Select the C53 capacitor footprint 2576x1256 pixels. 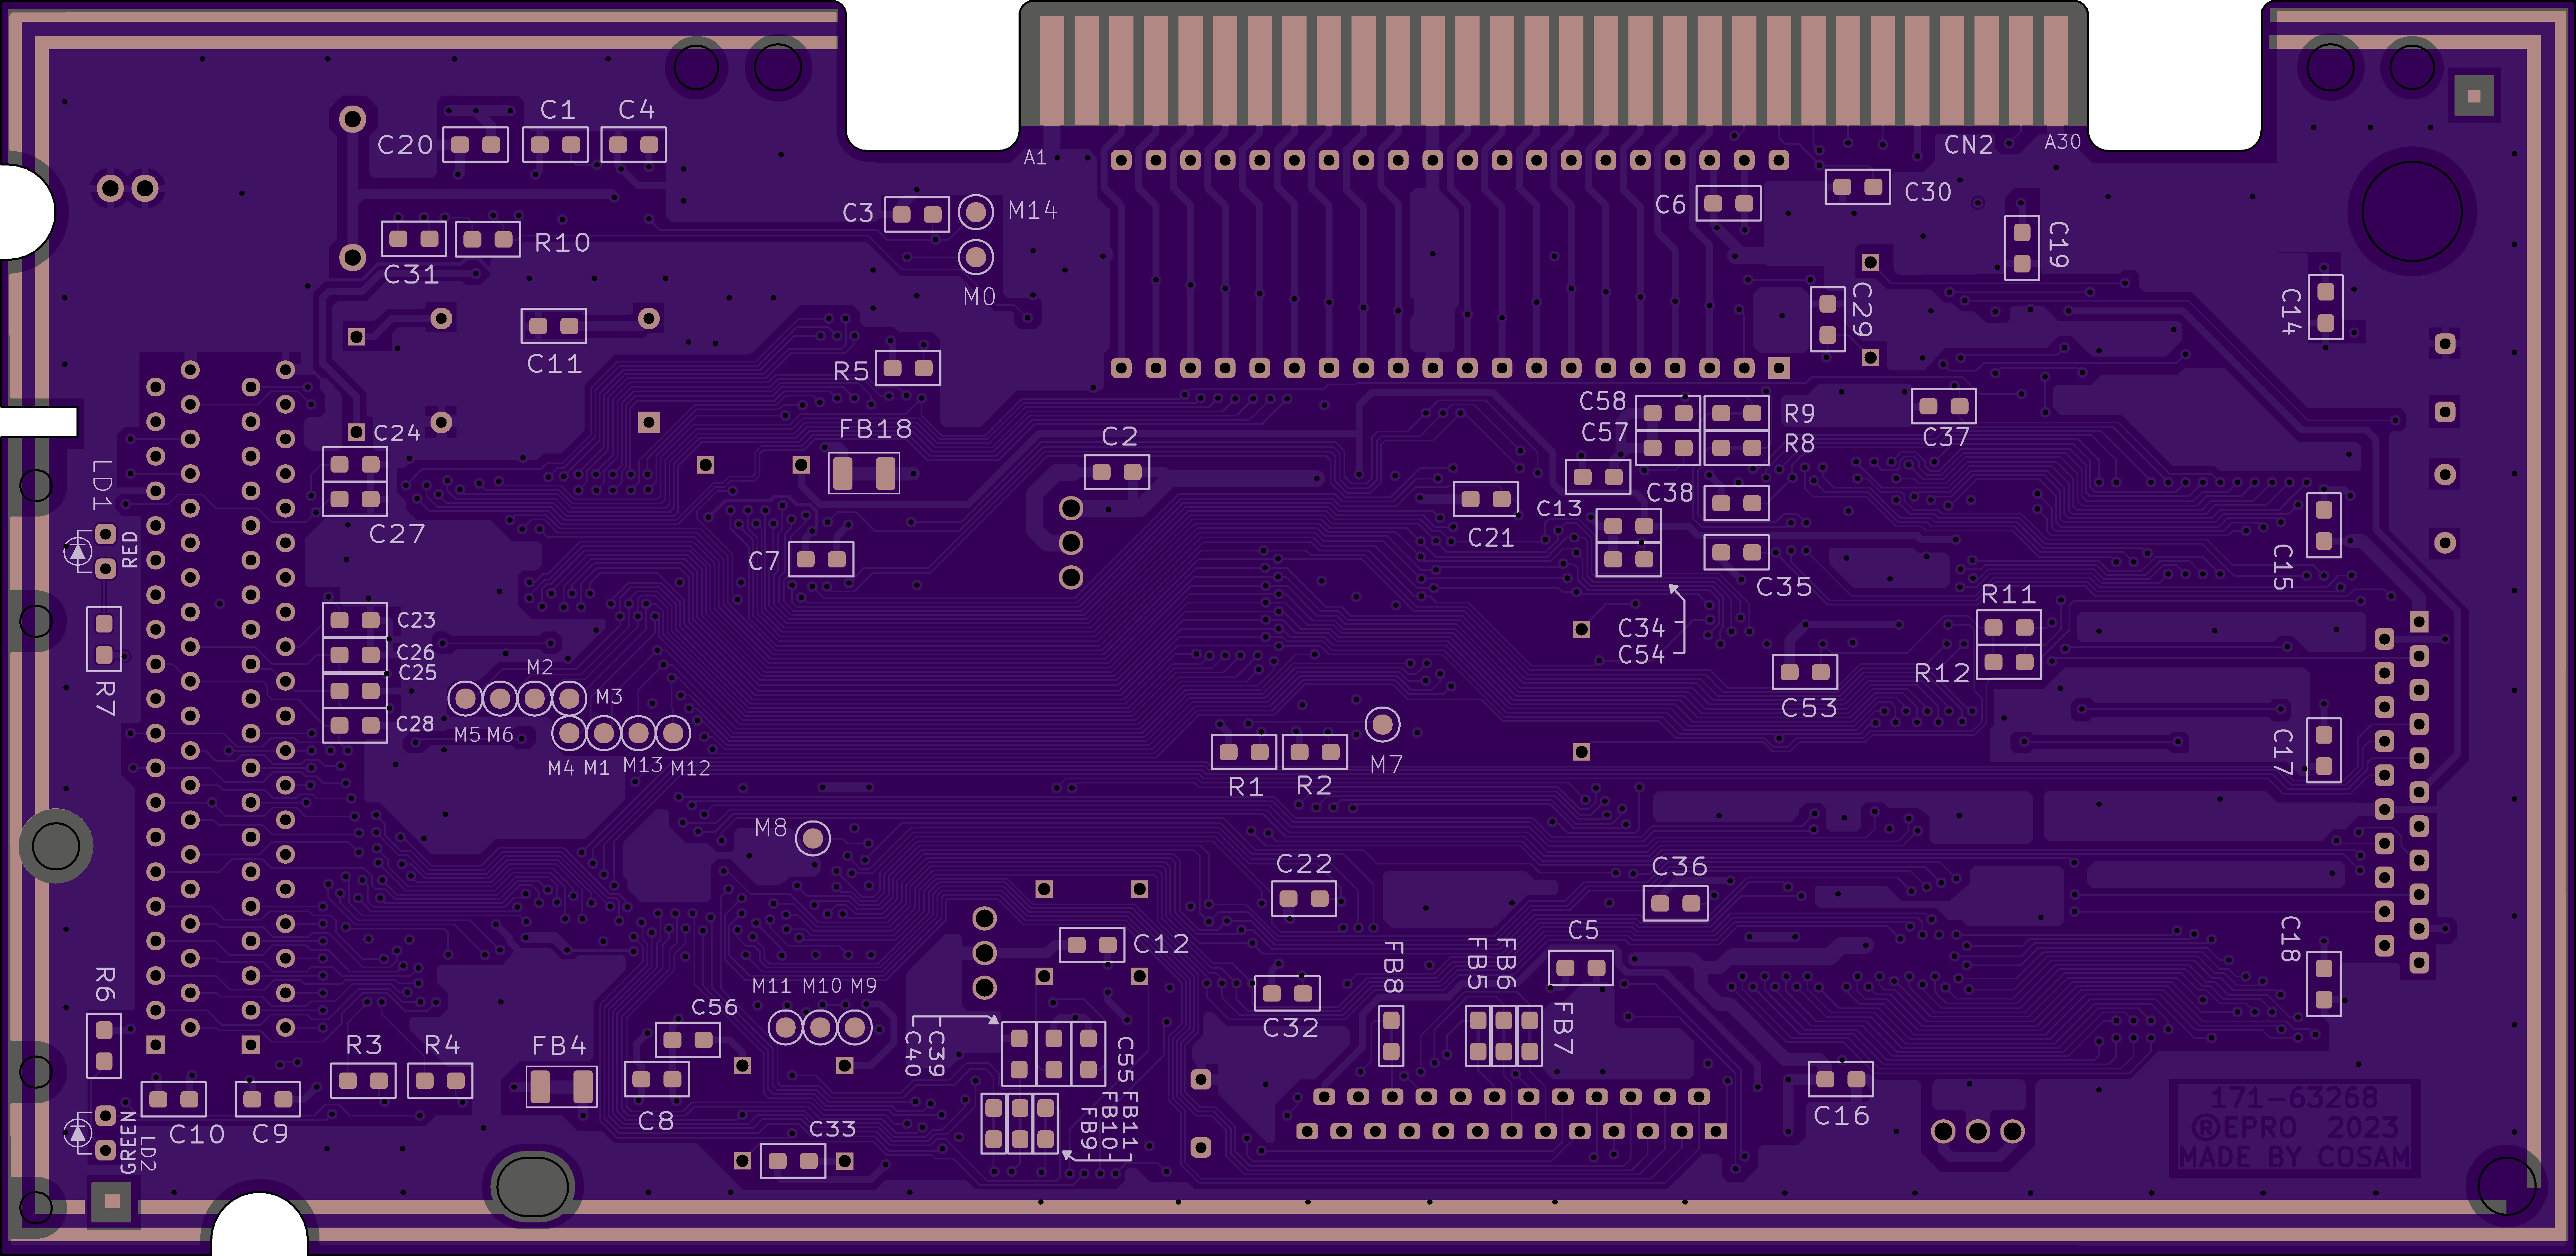point(1805,672)
